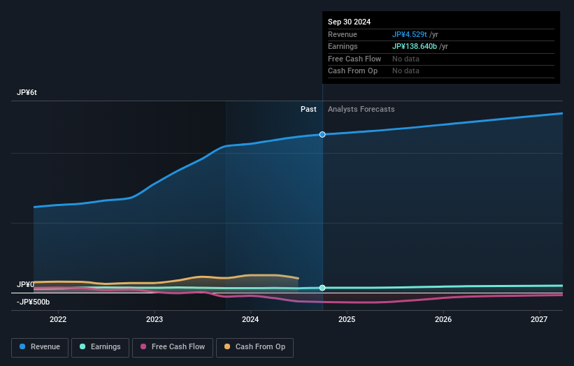Click the 2022 x-axis label
This screenshot has height=366, width=574.
[58, 320]
